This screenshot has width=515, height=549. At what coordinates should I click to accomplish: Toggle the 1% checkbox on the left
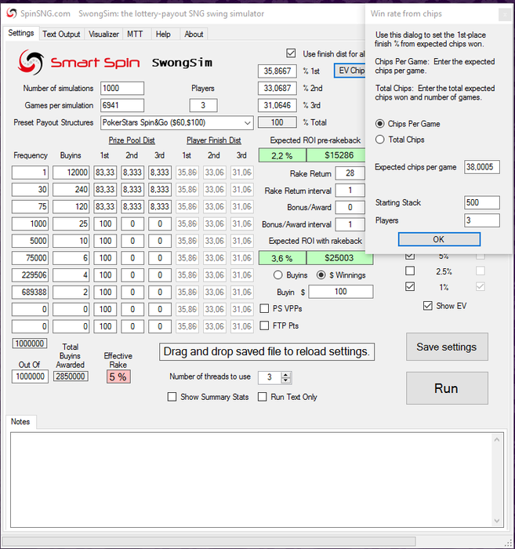[x=410, y=287]
